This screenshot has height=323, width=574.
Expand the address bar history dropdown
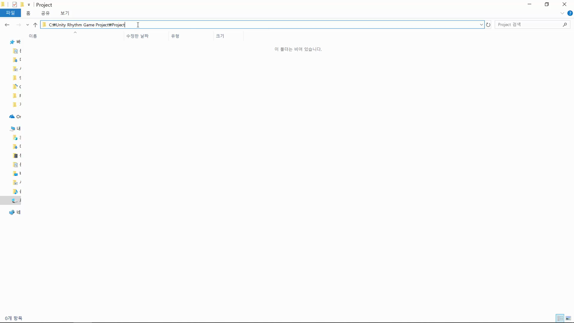[x=482, y=25]
